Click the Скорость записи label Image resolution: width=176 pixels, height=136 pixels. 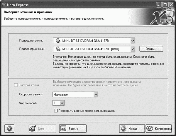coord(31,94)
